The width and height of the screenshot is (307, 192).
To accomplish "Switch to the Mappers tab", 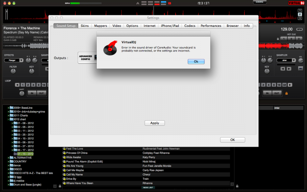I will tap(101, 26).
